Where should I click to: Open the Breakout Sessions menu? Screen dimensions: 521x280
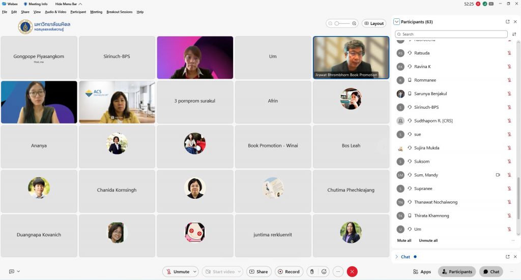coord(119,12)
